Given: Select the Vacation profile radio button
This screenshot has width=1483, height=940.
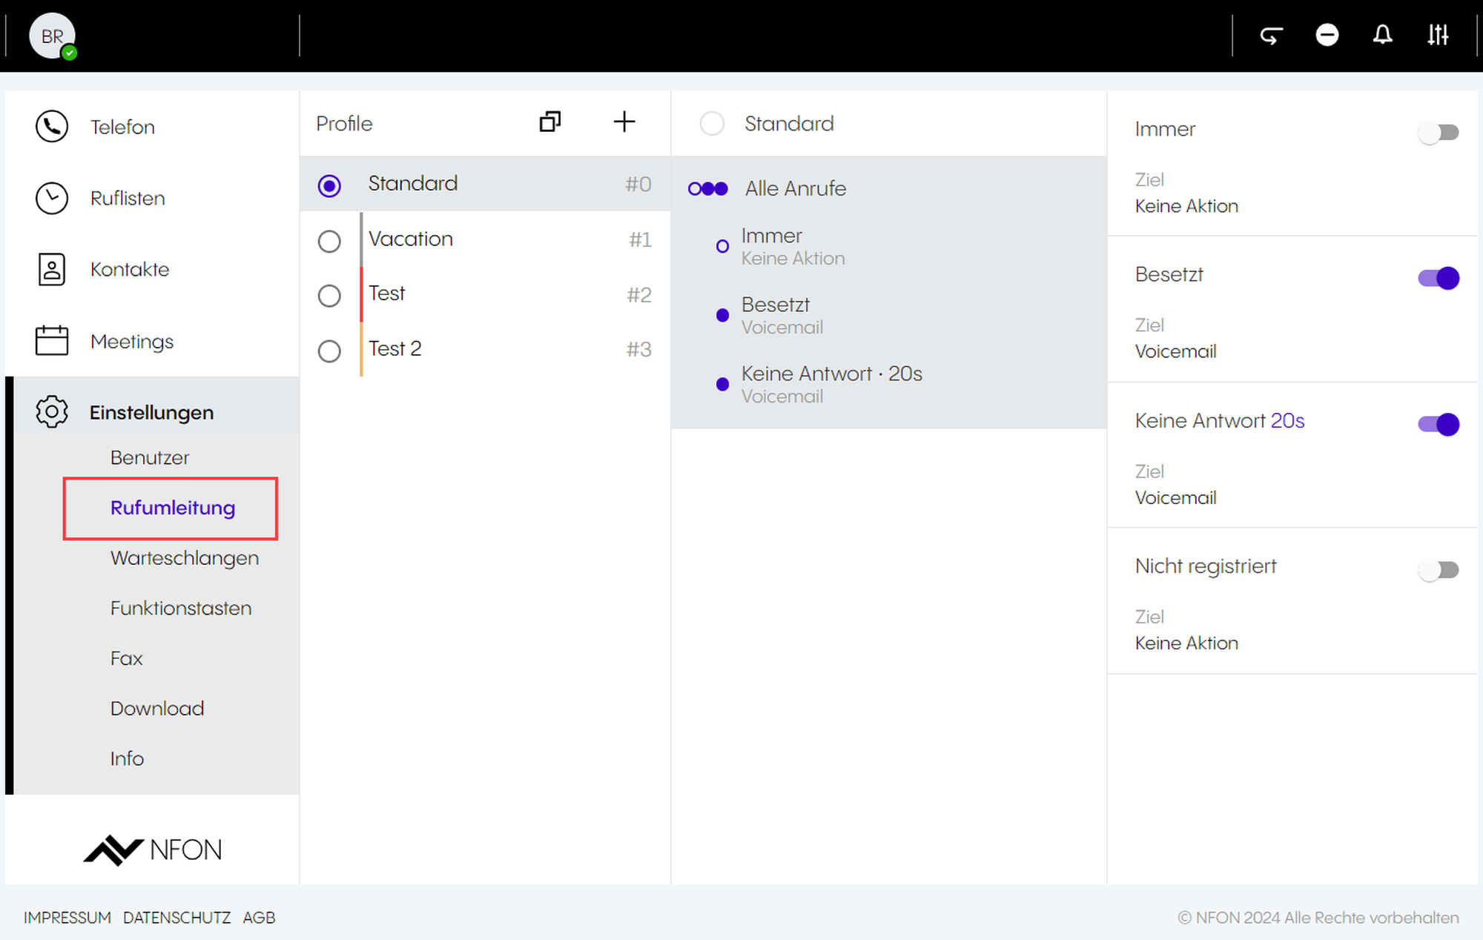Looking at the screenshot, I should coord(329,241).
